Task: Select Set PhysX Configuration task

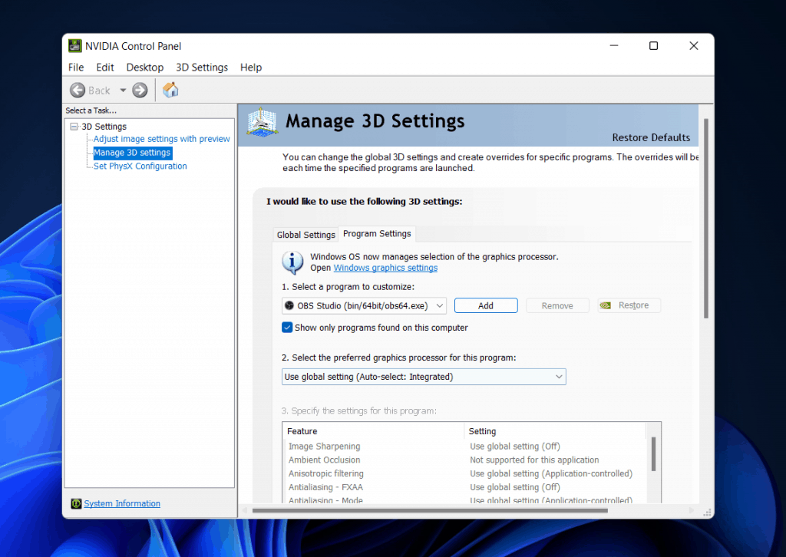Action: point(140,166)
